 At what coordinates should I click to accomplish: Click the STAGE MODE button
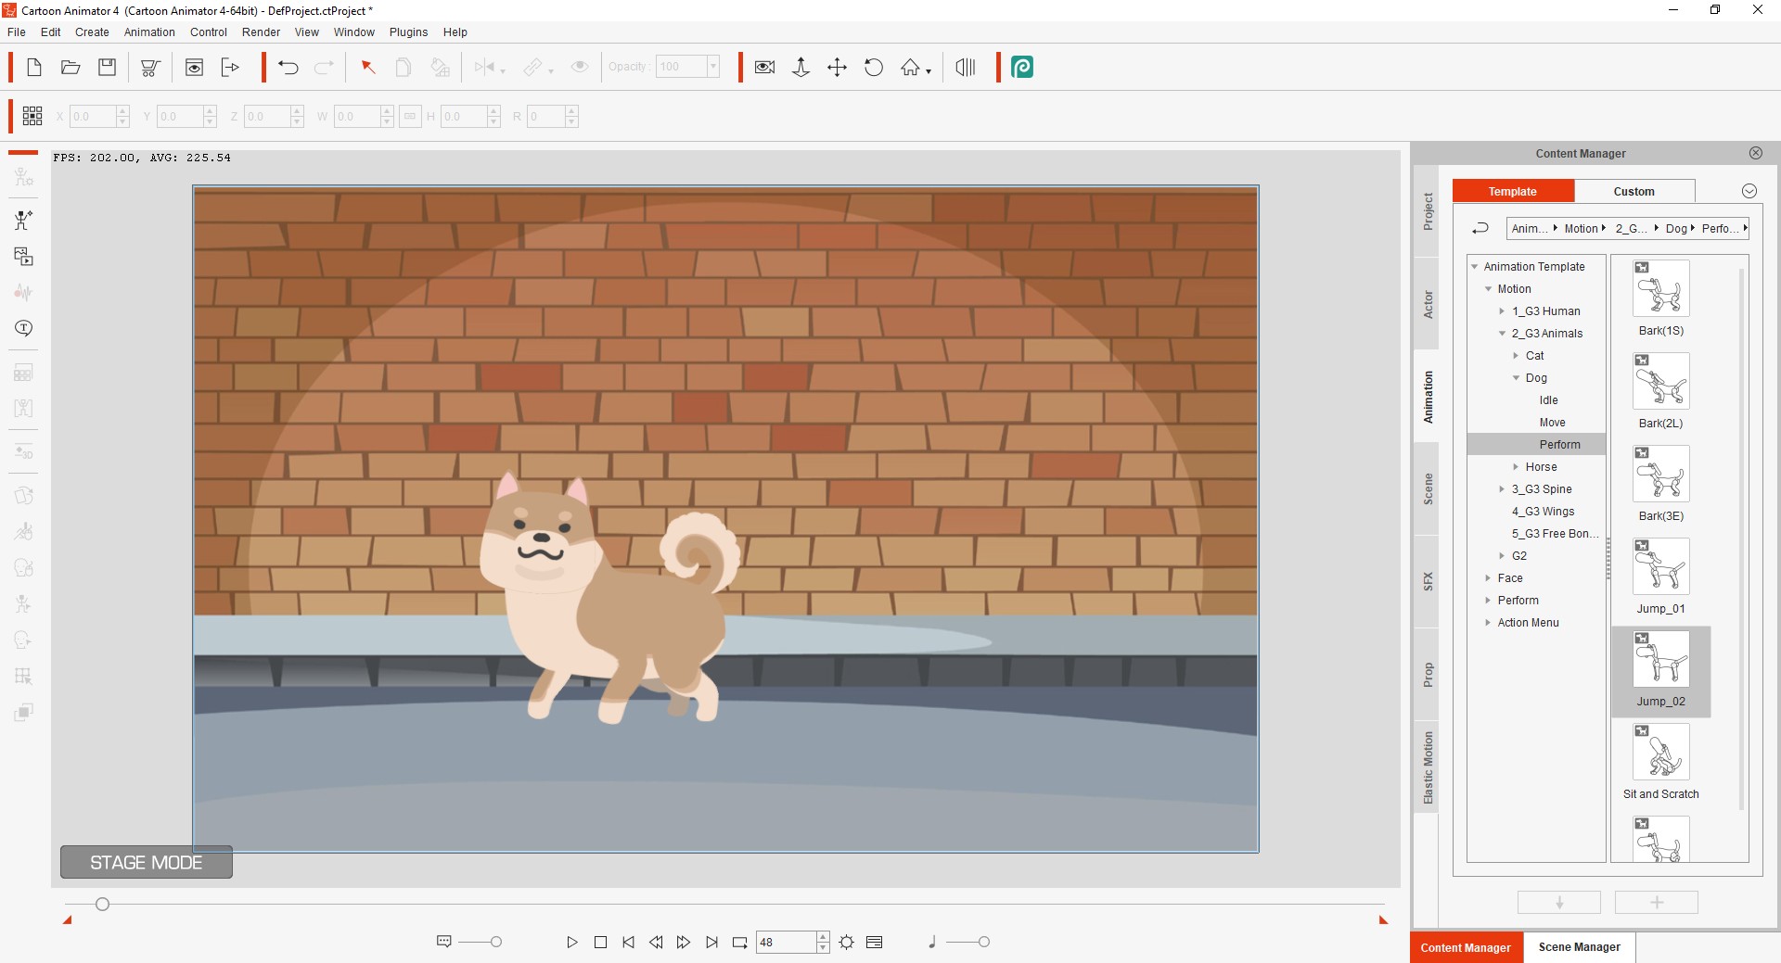pyautogui.click(x=146, y=862)
